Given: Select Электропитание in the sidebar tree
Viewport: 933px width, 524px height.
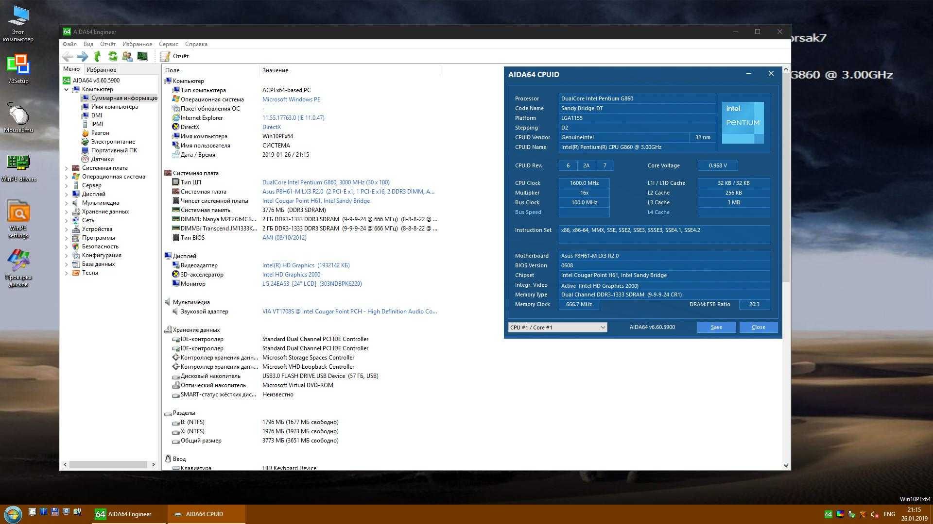Looking at the screenshot, I should [113, 142].
